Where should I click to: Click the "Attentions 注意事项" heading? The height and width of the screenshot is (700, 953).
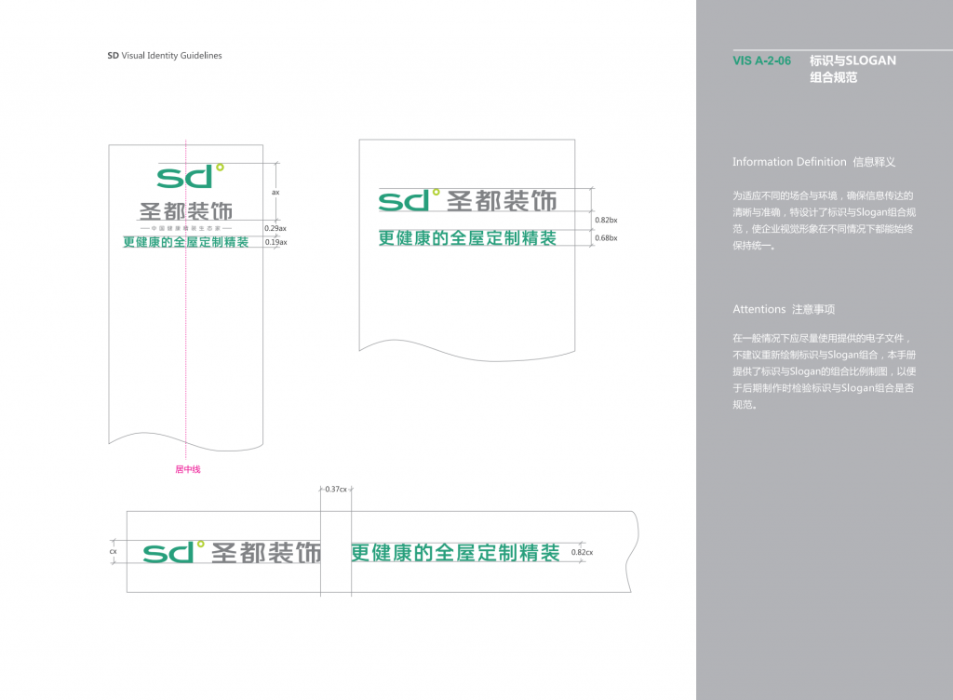coord(784,309)
